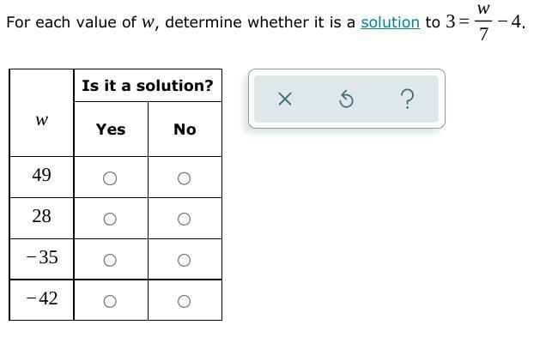
Task: Click the X clear-answer icon
Action: (x=286, y=99)
